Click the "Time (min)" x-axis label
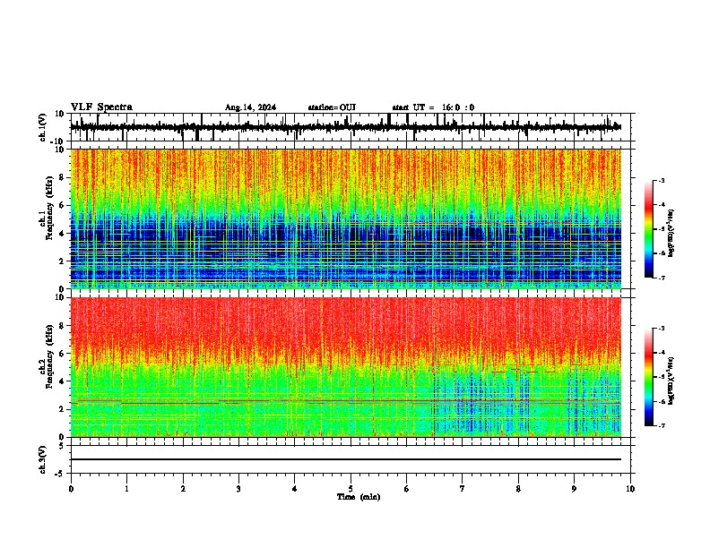710x548 pixels. [x=359, y=497]
